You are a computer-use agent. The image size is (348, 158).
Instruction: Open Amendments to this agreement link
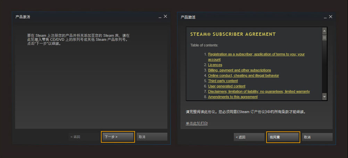[233, 97]
